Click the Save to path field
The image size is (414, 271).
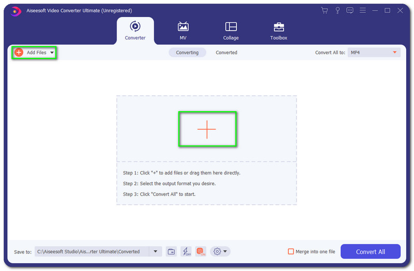[x=92, y=252]
